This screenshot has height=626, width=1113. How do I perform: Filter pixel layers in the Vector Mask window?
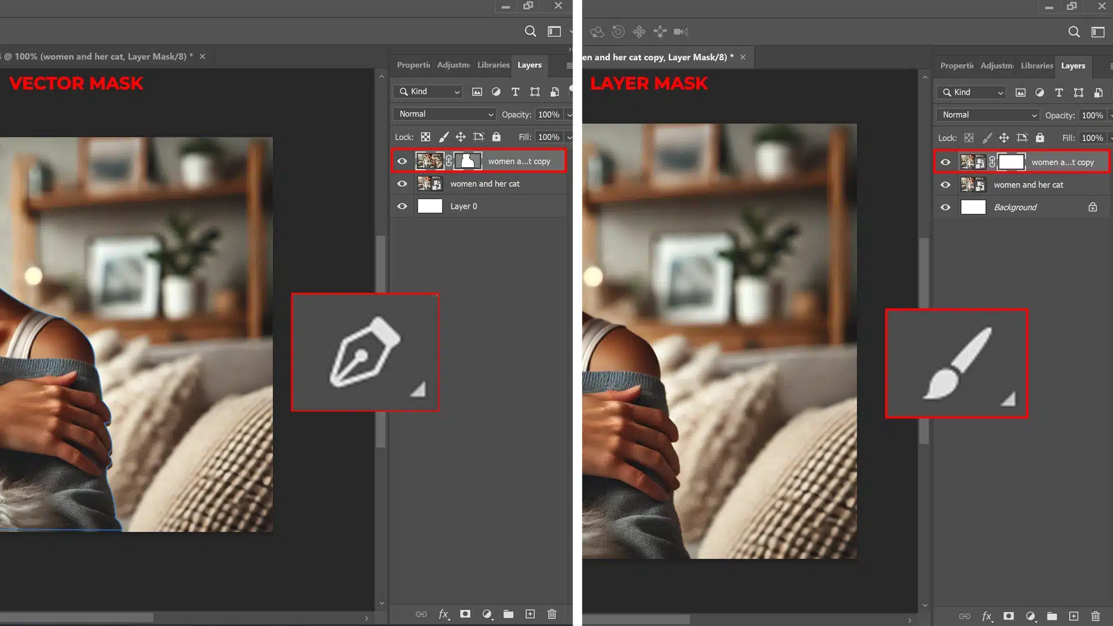(477, 92)
